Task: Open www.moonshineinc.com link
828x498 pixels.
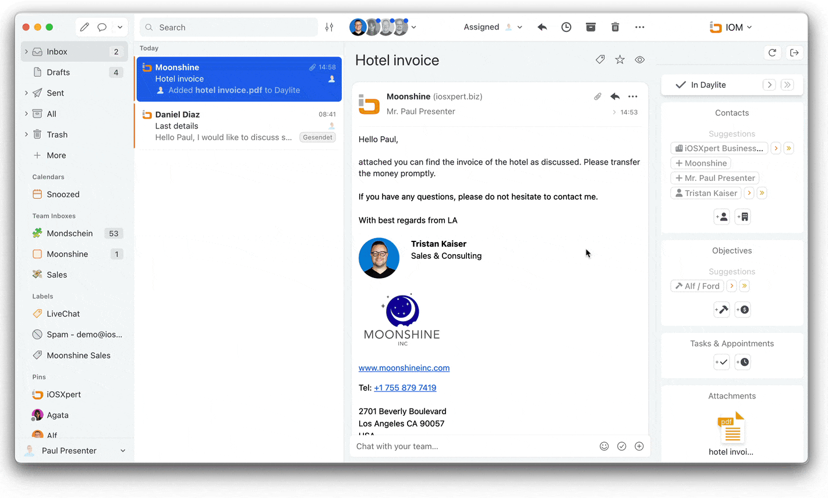Action: click(x=404, y=368)
